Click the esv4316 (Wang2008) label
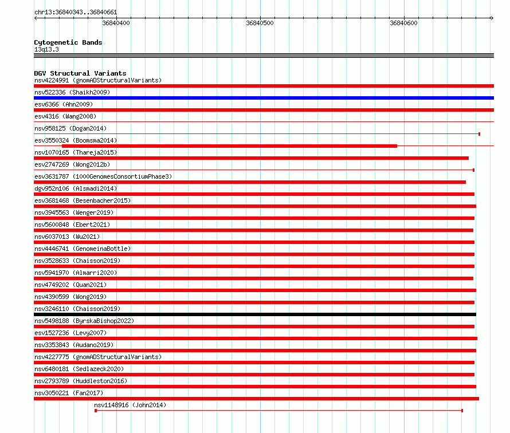 (x=65, y=116)
